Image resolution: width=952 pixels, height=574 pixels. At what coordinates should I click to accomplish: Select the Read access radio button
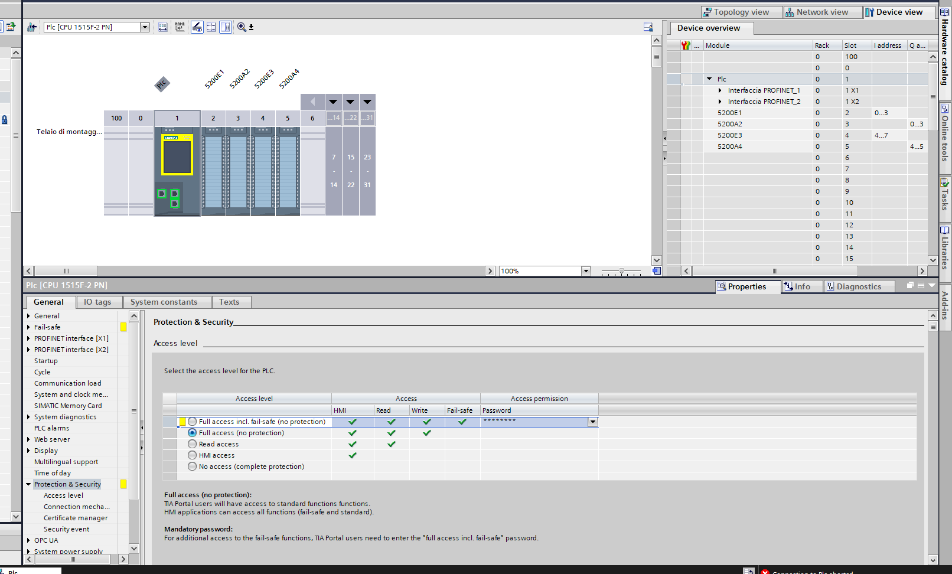pyautogui.click(x=193, y=444)
